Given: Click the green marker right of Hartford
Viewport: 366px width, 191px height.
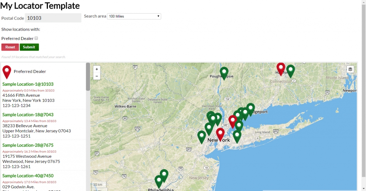Looking at the screenshot, I should click(291, 71).
